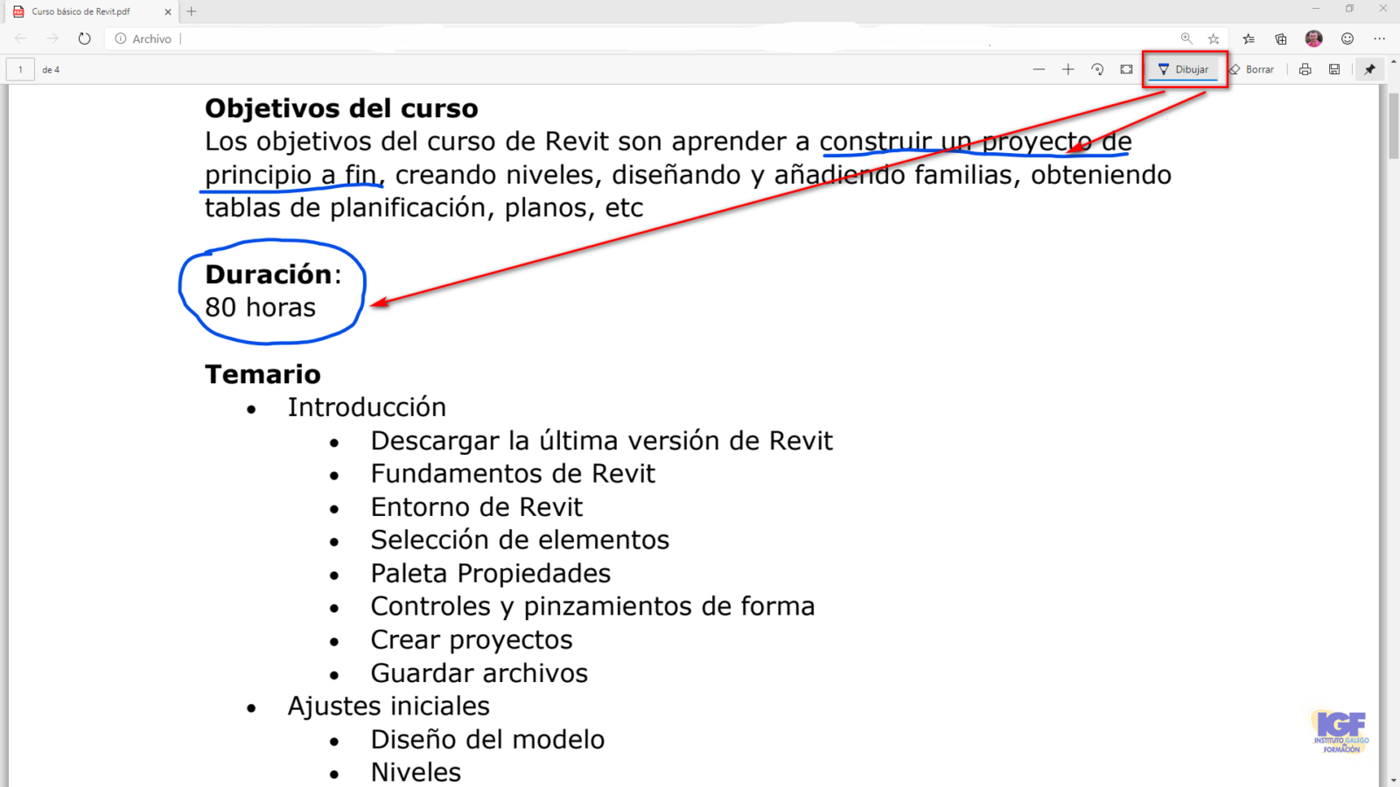Click the zoom in plus icon
Image resolution: width=1400 pixels, height=787 pixels.
point(1068,69)
